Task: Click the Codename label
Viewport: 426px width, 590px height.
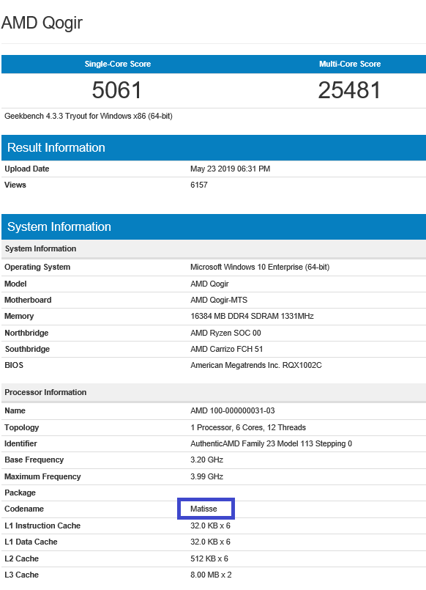Action: click(x=24, y=509)
